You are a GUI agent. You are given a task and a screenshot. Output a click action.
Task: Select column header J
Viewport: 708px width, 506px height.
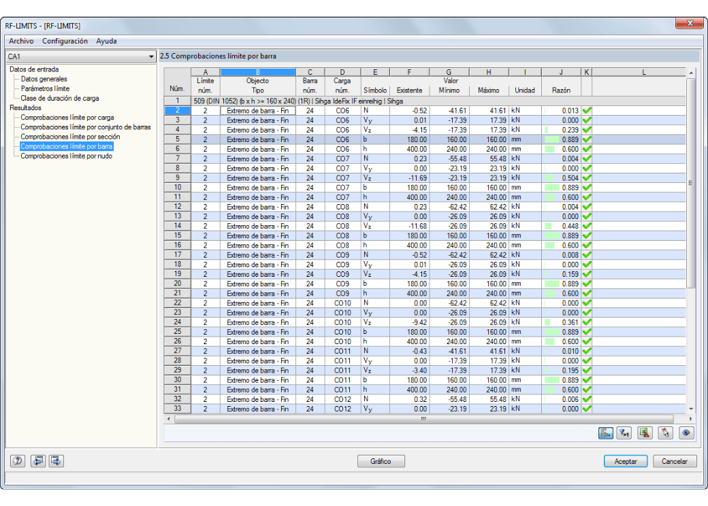pos(561,72)
